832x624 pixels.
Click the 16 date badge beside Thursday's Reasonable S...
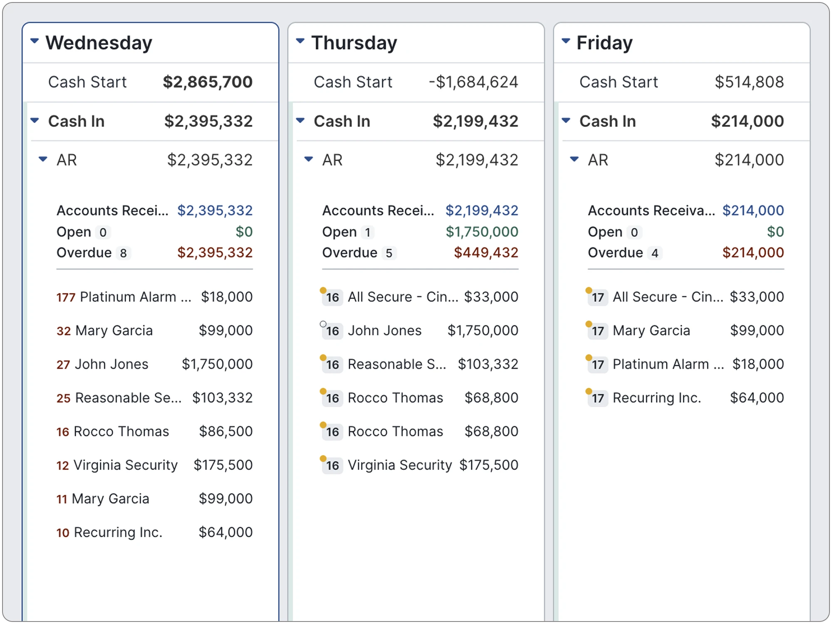coord(332,364)
